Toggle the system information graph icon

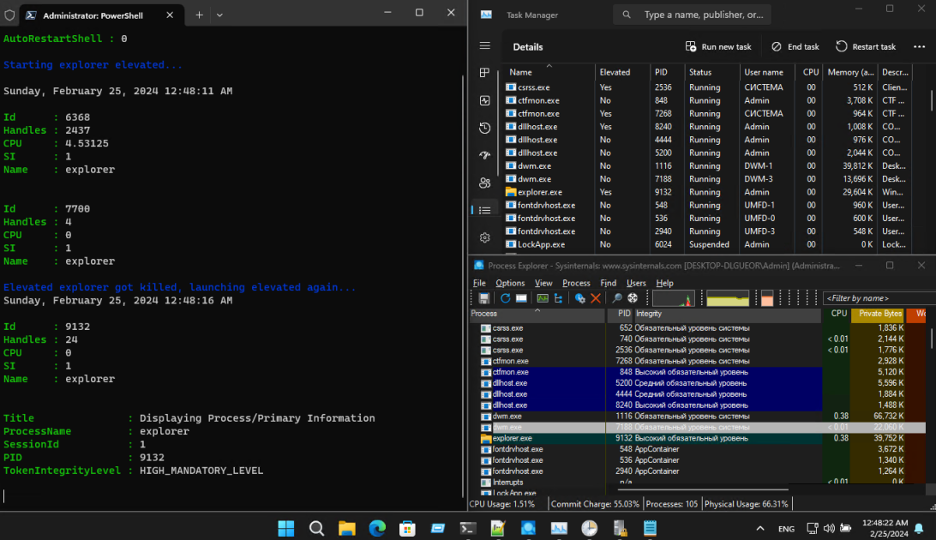tap(543, 298)
